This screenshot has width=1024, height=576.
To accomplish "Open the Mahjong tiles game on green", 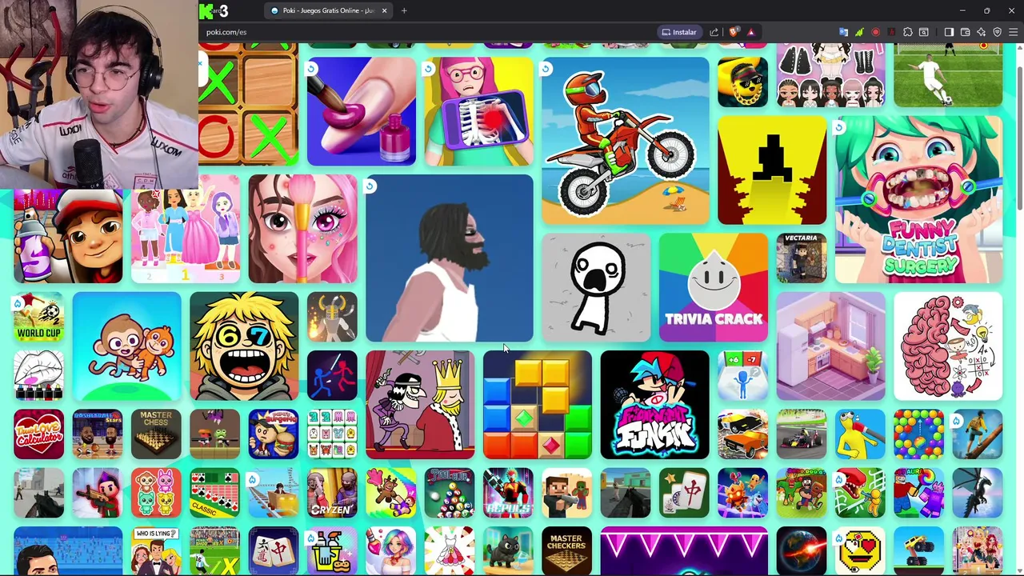I will coord(684,493).
